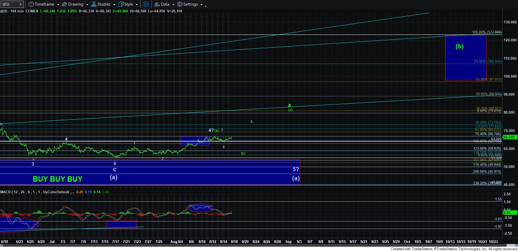
Task: Open the Settings gear icon
Action: click(180, 4)
